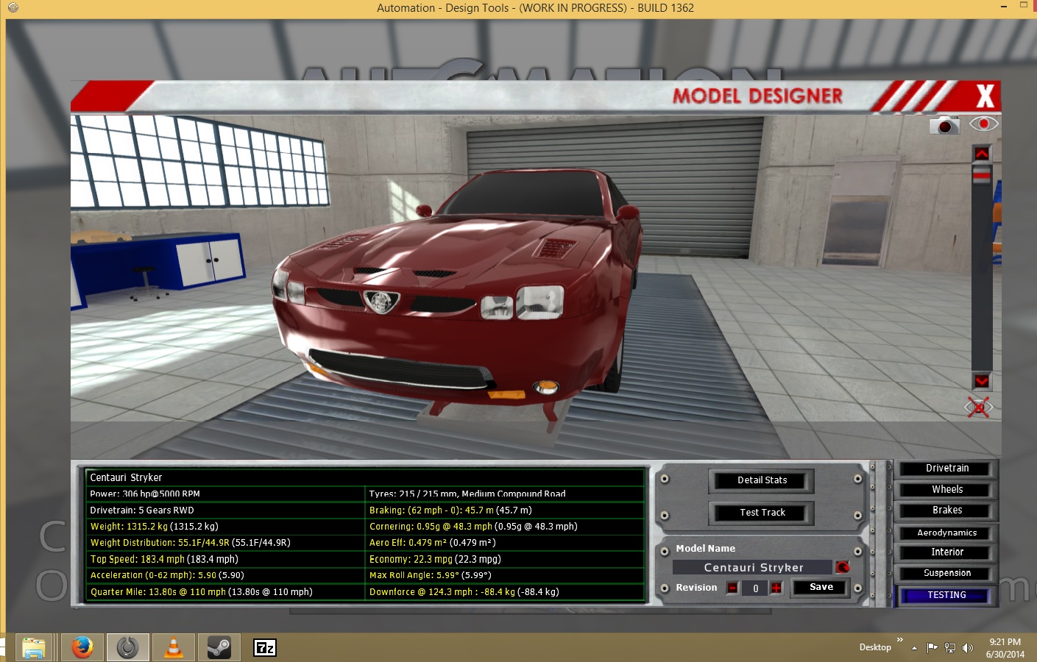1037x662 pixels.
Task: Click the Drivetrain: 5 Gears RWD stat
Action: (142, 510)
